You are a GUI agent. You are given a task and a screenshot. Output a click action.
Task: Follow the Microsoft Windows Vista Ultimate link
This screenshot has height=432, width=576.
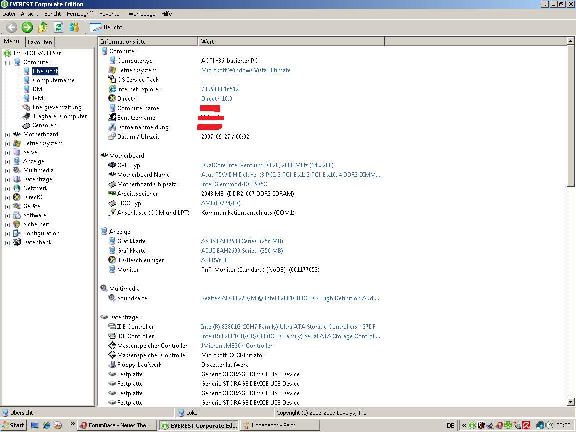[246, 70]
